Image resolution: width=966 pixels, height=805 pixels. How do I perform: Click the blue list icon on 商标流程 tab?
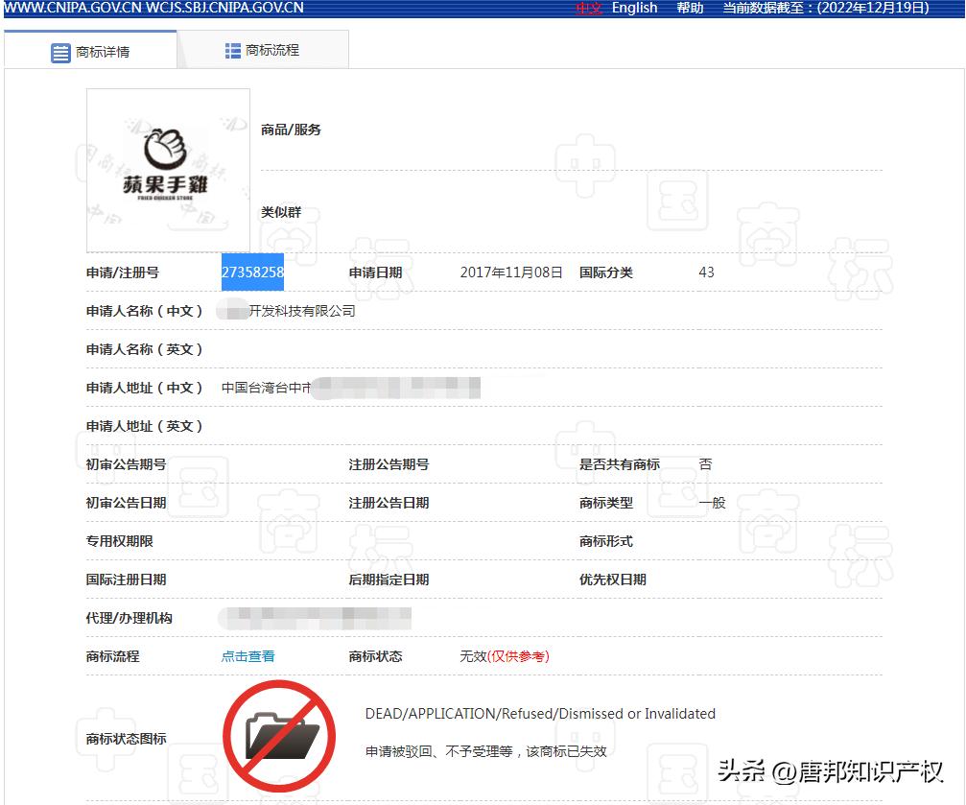[x=234, y=48]
